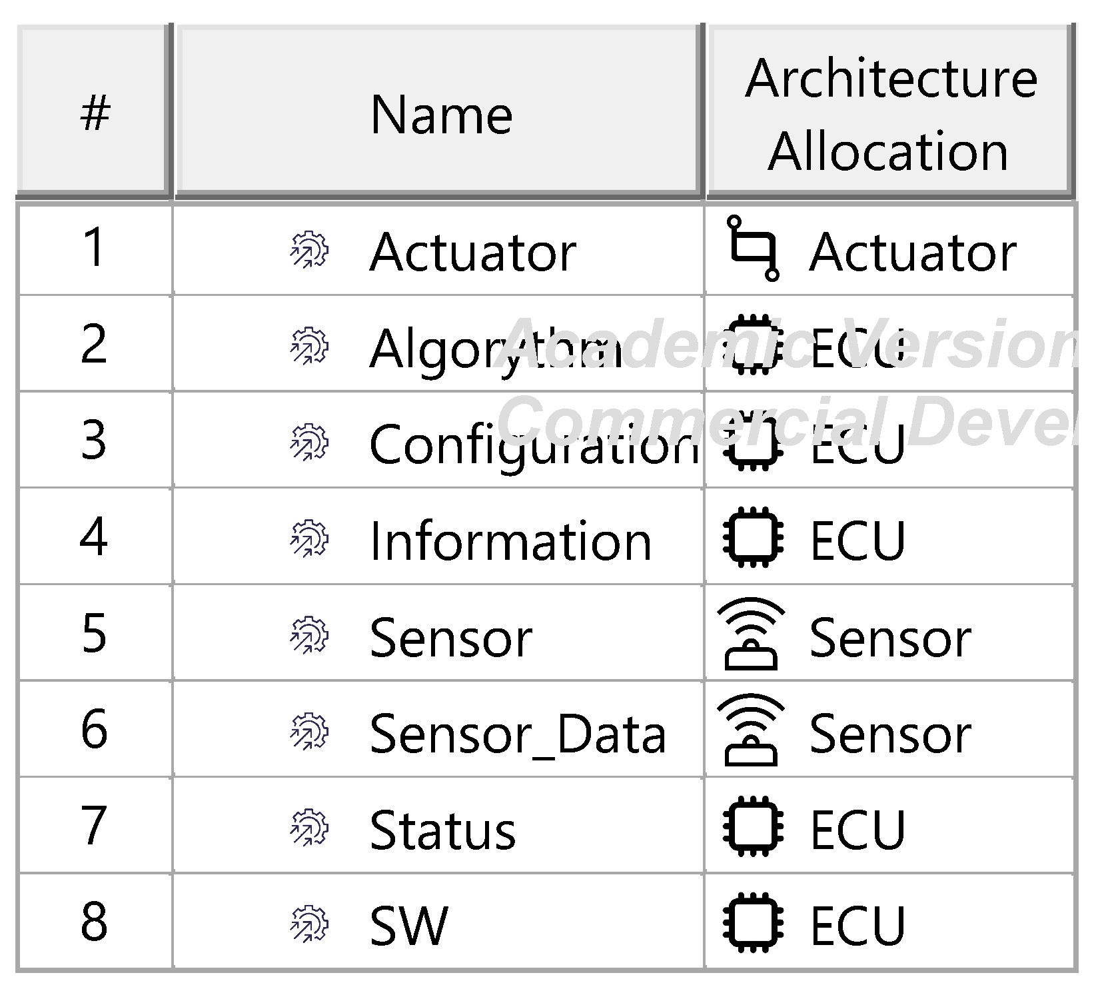
Task: Select row number 7
Action: (x=94, y=827)
